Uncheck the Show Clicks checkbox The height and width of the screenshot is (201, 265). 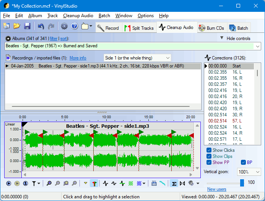pos(209,150)
